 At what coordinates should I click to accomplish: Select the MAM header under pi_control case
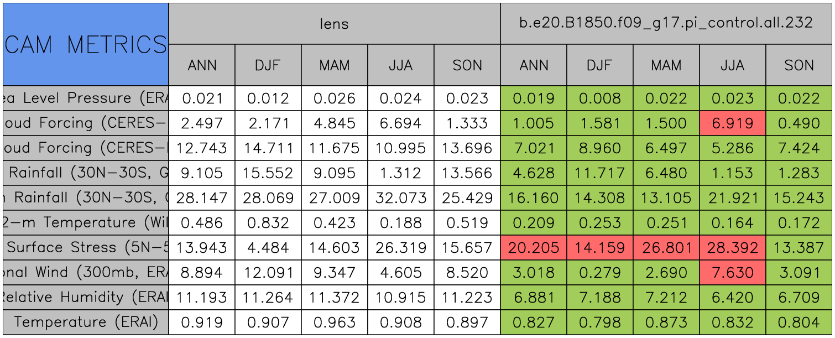tap(666, 65)
